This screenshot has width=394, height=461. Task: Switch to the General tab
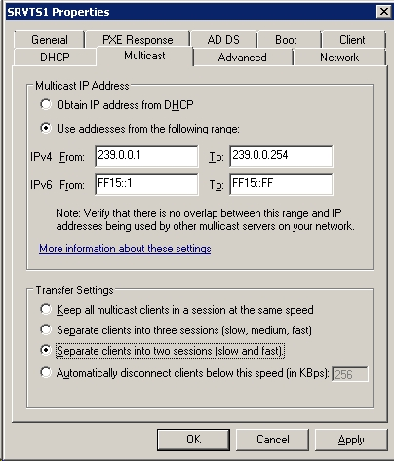[x=50, y=40]
